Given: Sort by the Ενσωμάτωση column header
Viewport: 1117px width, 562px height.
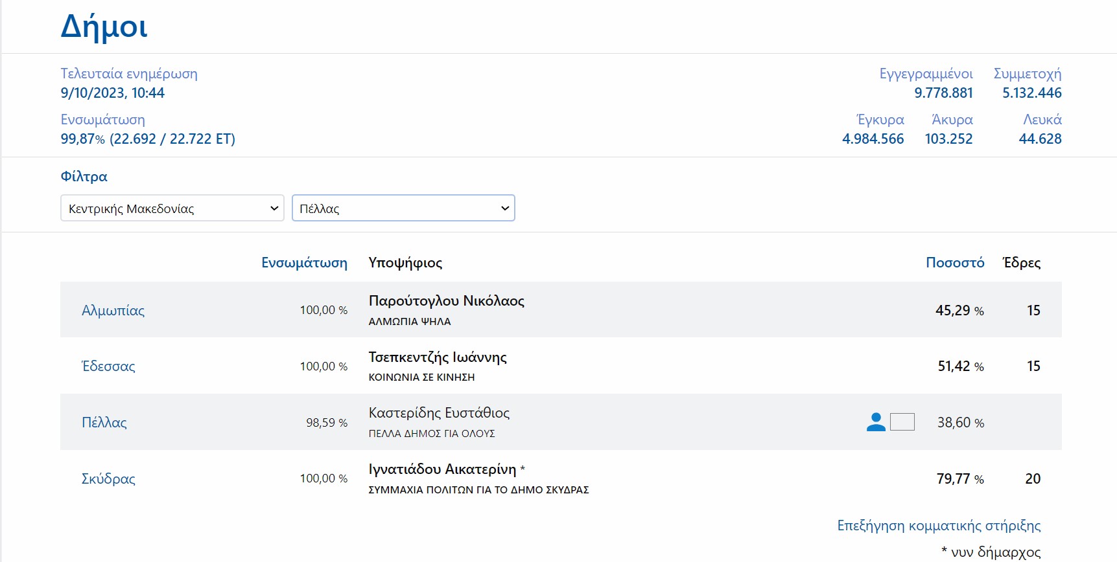Looking at the screenshot, I should [304, 263].
